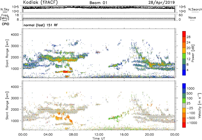The image size is (202, 140).
Task: Click the '1000' slant range tick of velocity panel
Action: pos(15,121)
